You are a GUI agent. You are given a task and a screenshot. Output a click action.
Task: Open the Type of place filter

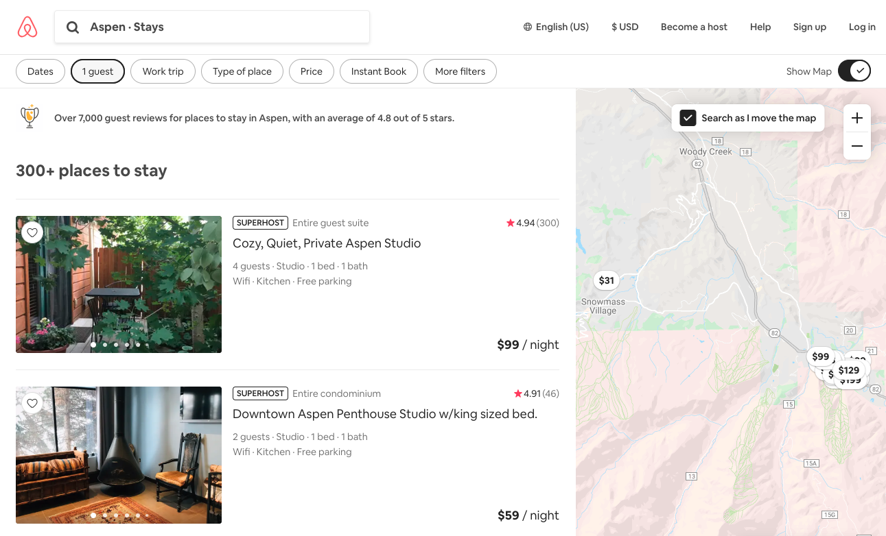coord(242,71)
